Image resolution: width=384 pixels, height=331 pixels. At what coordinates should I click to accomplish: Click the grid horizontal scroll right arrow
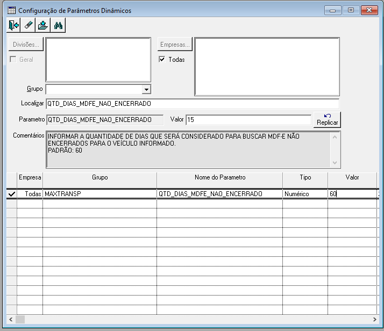click(375, 319)
